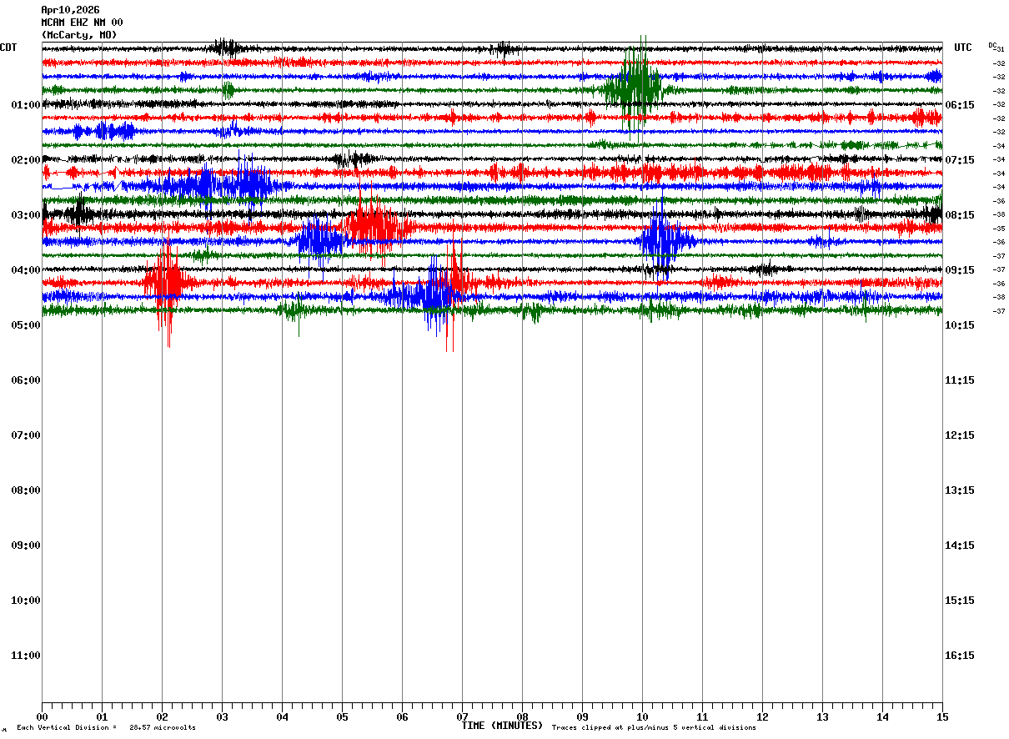
Task: Select the 07:00 CDT time label
Action: click(x=26, y=435)
